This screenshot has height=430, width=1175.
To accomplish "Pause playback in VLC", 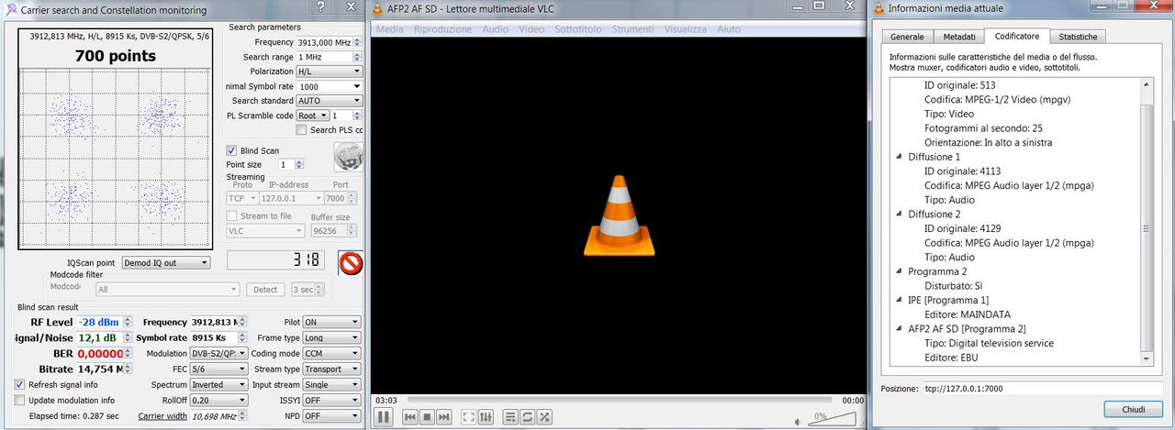I will tap(384, 417).
